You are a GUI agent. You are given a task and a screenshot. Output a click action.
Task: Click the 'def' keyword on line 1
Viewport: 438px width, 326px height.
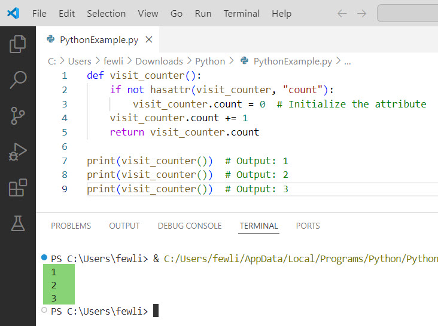pos(95,75)
